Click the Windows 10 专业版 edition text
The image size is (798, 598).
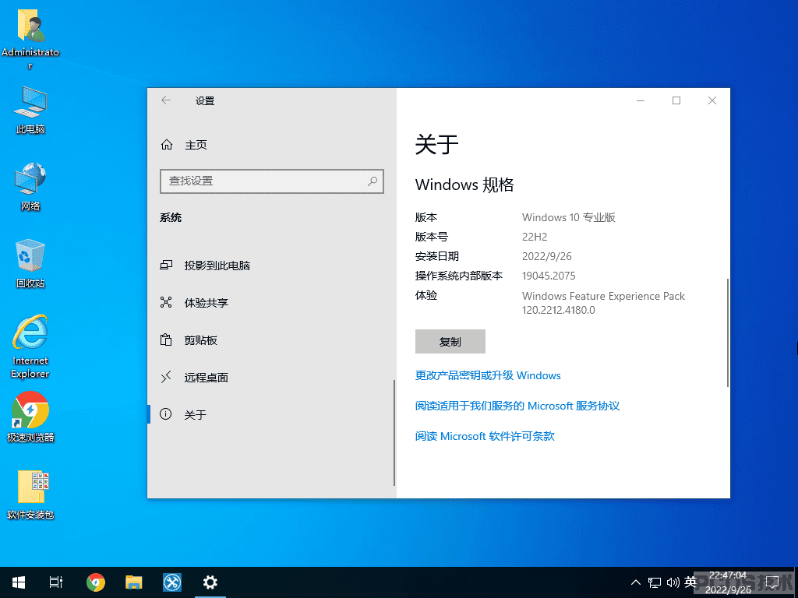click(x=569, y=218)
